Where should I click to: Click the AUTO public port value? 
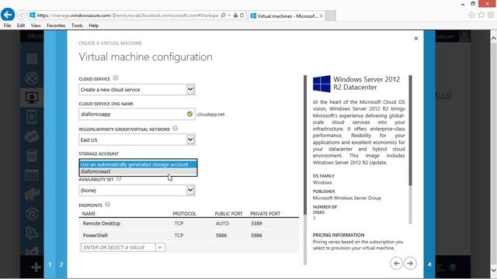click(x=222, y=223)
